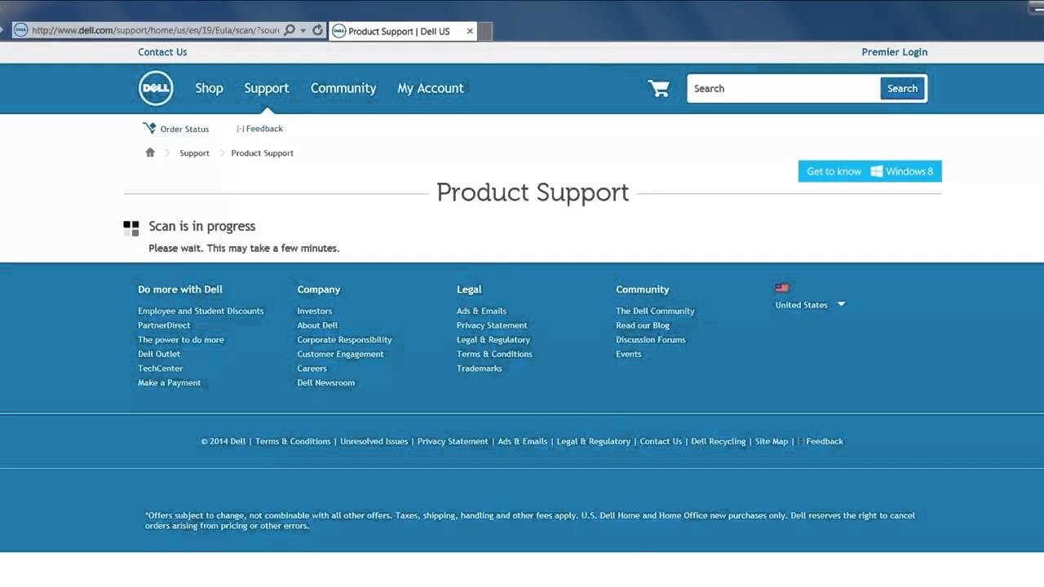
Task: Open Customer Engagement link
Action: 340,354
